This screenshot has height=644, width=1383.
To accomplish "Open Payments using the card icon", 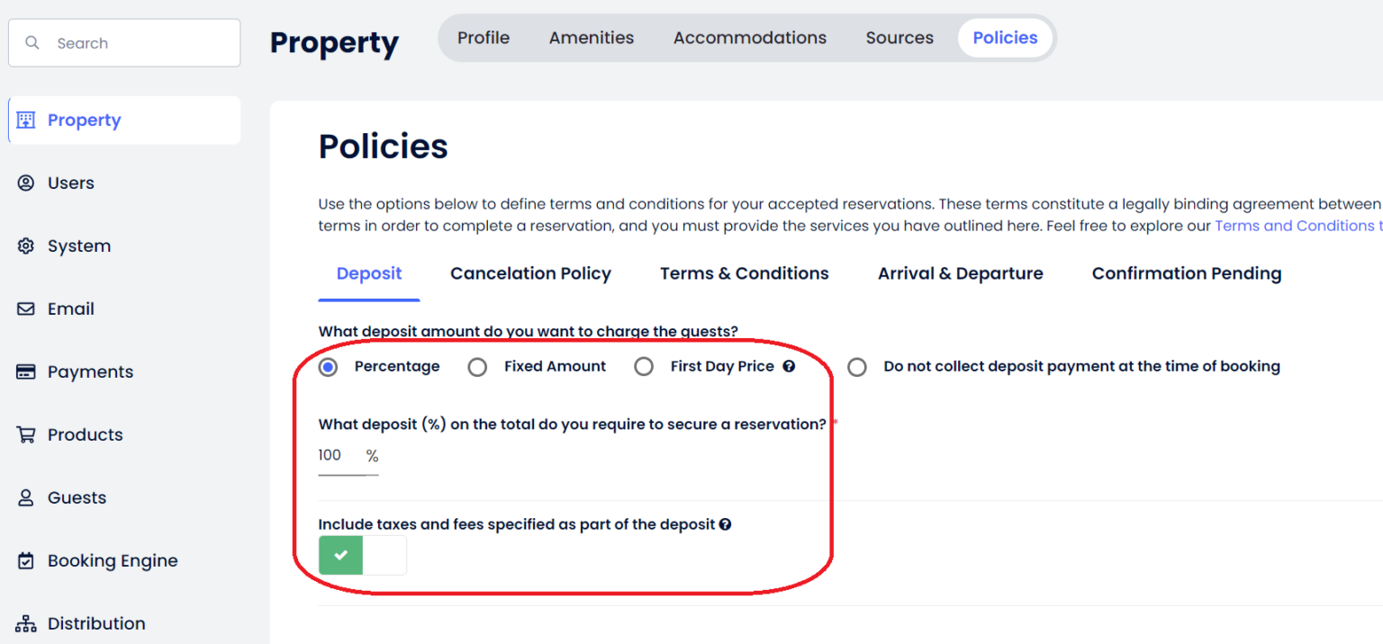I will pos(26,371).
